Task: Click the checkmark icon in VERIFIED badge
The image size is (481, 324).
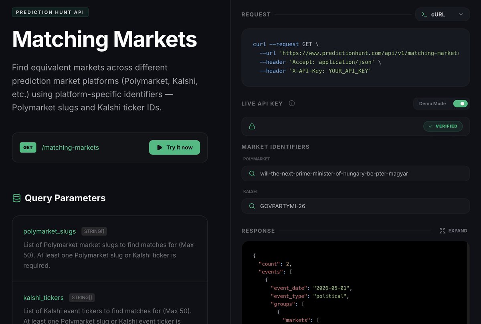Action: (x=430, y=126)
